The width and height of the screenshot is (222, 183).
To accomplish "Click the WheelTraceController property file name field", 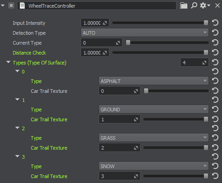I will (97, 6).
